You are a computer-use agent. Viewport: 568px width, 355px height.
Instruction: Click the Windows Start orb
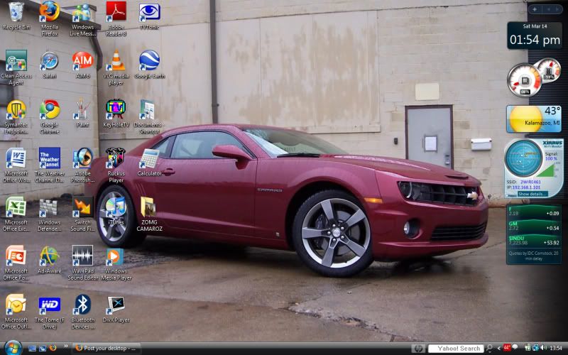pos(12,347)
